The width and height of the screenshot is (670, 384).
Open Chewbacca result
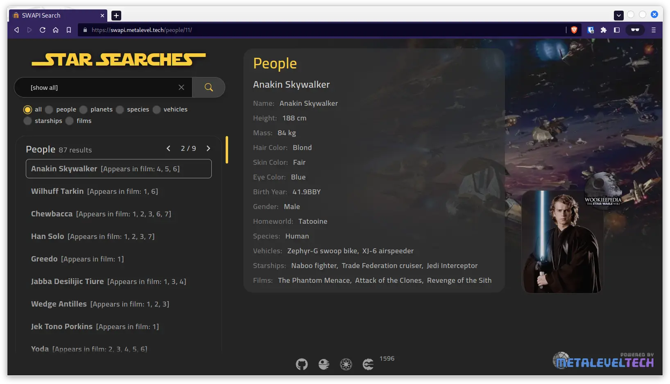(119, 214)
